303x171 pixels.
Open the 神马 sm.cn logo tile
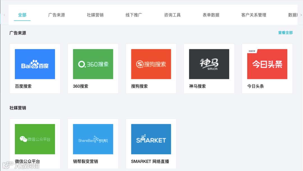[209, 64]
